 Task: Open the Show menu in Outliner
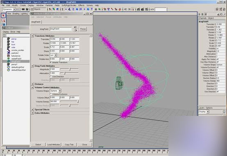13,32
